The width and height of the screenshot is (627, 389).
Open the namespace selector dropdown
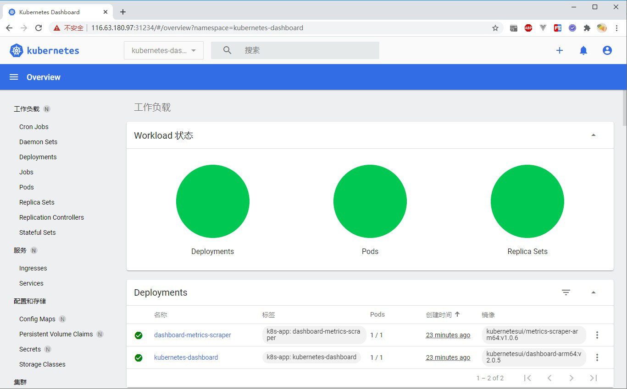click(163, 50)
